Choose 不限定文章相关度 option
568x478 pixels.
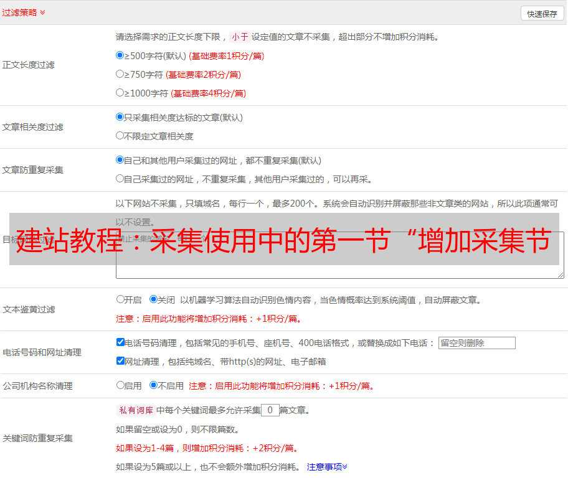(120, 136)
